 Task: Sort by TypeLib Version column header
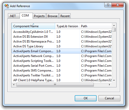pos(67,26)
